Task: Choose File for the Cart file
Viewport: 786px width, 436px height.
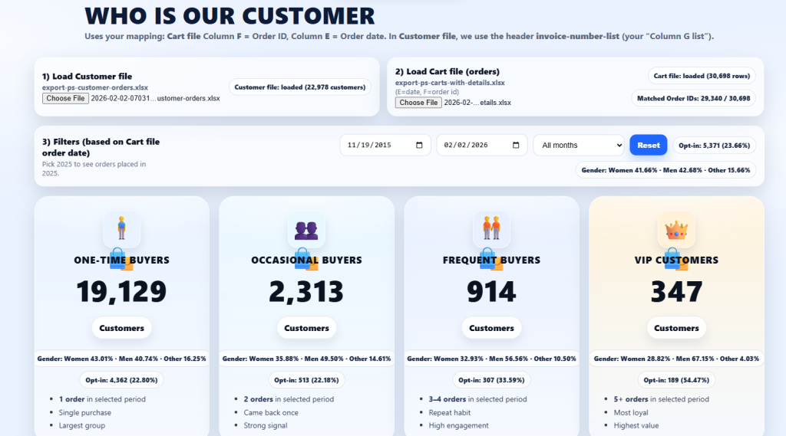Action: pyautogui.click(x=418, y=103)
